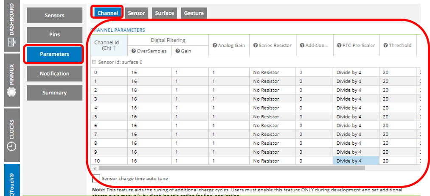Open the Dashboard sidebar icon
The width and height of the screenshot is (430, 196).
point(11,42)
